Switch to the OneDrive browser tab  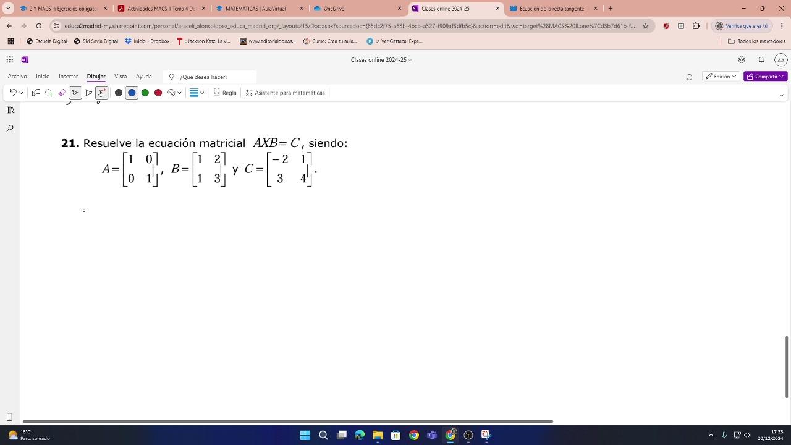coord(357,9)
